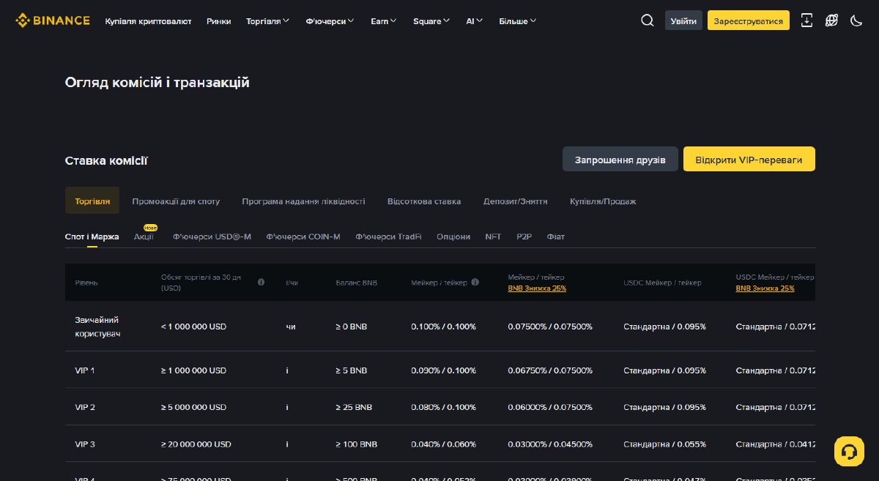Click the Запрошення друзів button
The height and width of the screenshot is (481, 879).
pyautogui.click(x=620, y=160)
